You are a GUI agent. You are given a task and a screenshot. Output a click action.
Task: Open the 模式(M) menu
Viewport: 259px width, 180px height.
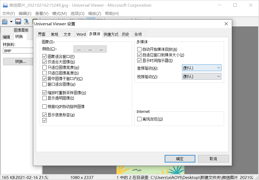pyautogui.click(x=59, y=14)
